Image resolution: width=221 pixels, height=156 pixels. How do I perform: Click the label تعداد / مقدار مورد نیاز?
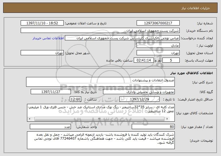(197, 127)
